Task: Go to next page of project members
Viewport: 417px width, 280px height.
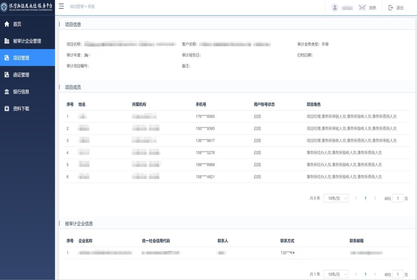Action: tap(375, 198)
